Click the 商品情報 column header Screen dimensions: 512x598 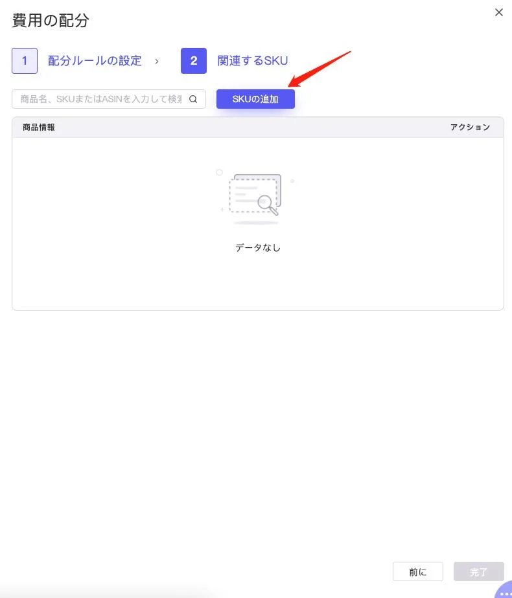[x=39, y=127]
